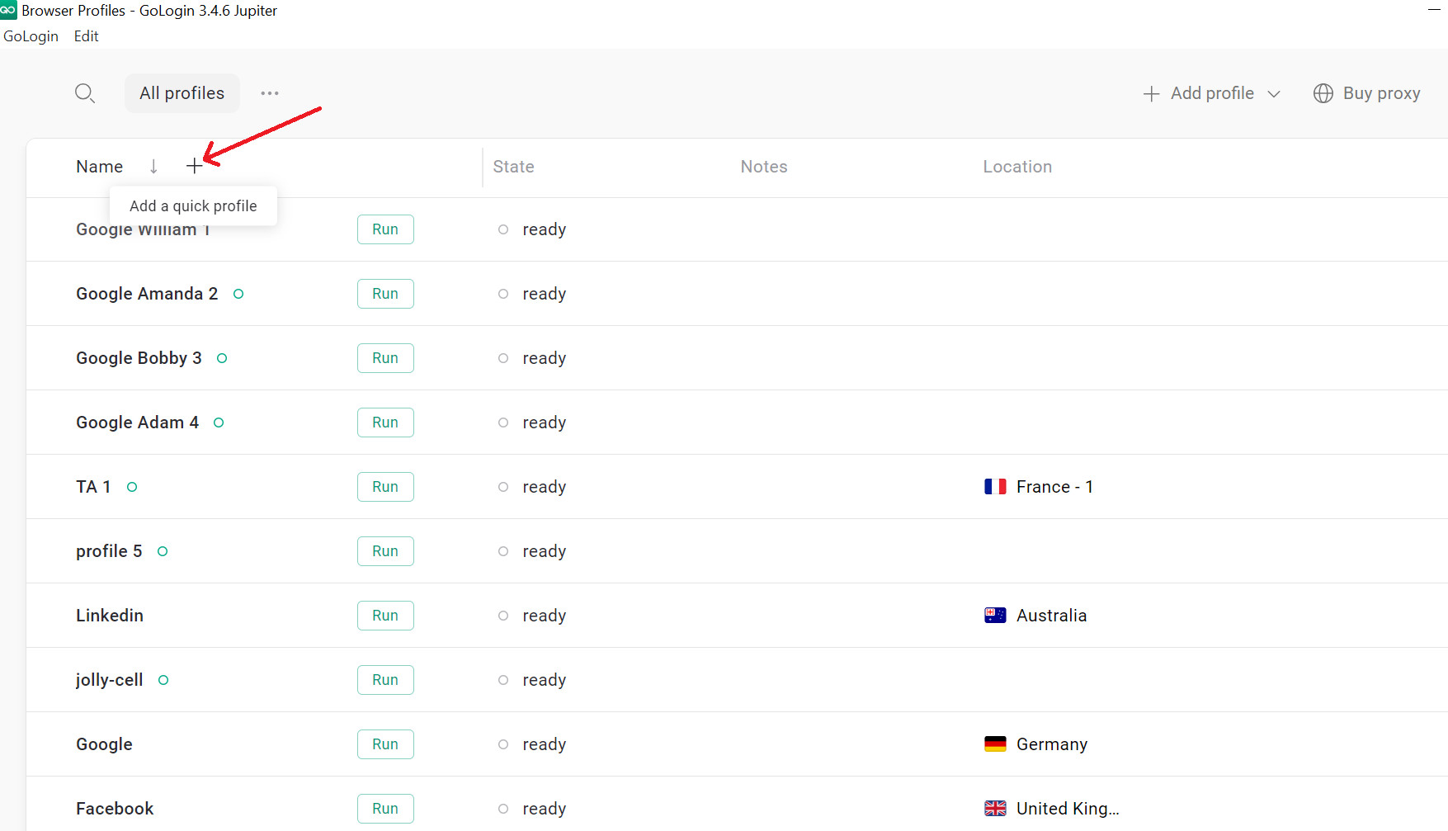The image size is (1448, 831).
Task: Click ready state circle in Linkedin row
Action: [503, 616]
